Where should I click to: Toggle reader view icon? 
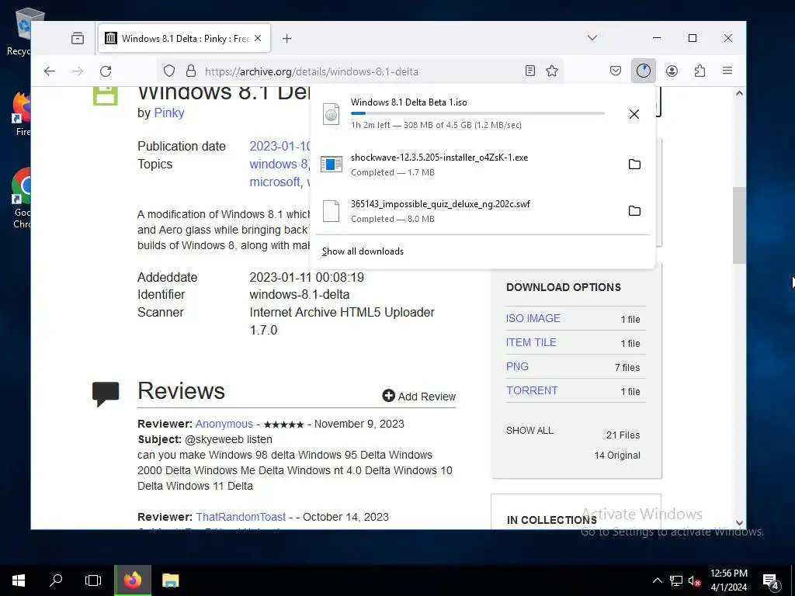click(529, 71)
